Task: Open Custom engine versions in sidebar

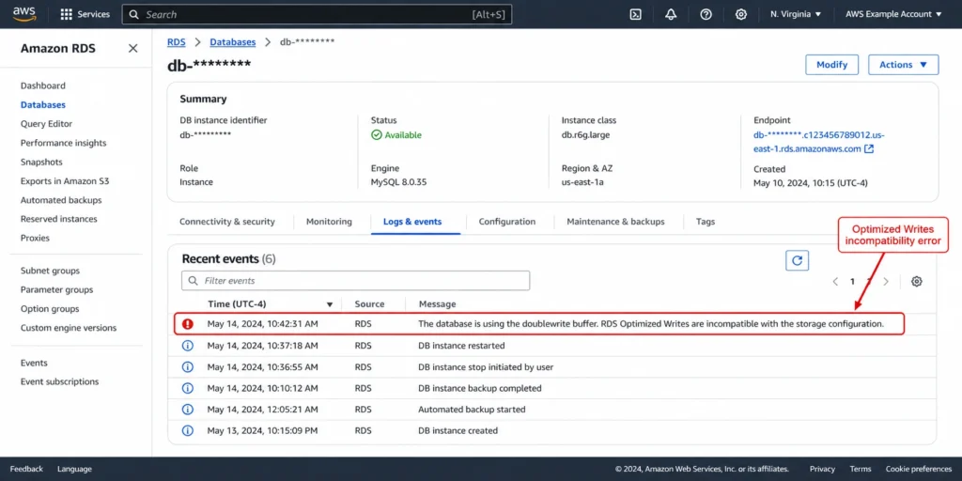Action: [68, 328]
